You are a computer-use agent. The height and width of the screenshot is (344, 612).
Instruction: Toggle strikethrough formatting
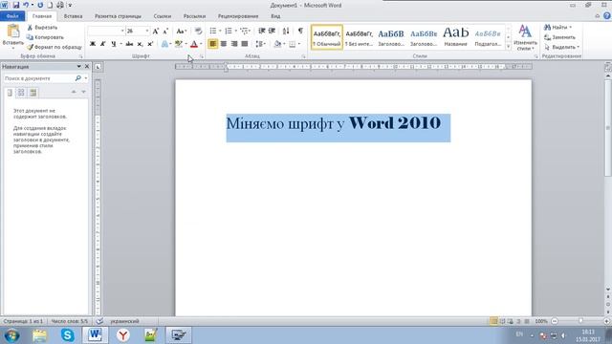click(129, 44)
